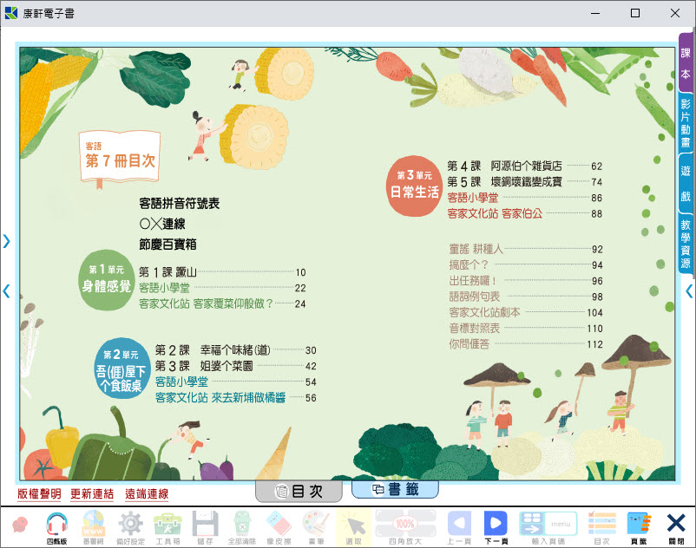
Task: Click the lower left edge chevron
Action: [x=7, y=291]
